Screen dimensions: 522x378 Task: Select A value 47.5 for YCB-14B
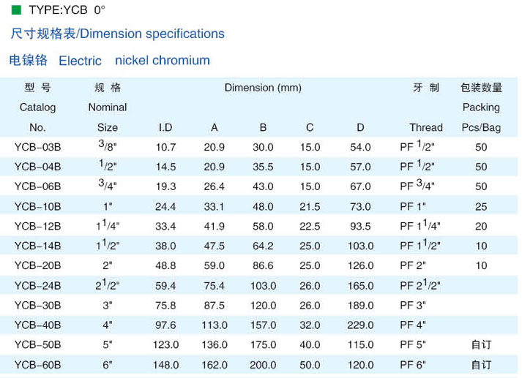click(x=214, y=246)
